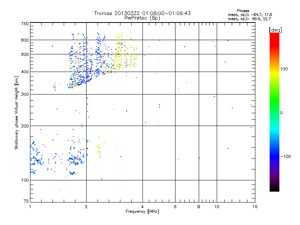Click the x-axis '10' tick label
This screenshot has width=300, height=225.
pos(217,207)
